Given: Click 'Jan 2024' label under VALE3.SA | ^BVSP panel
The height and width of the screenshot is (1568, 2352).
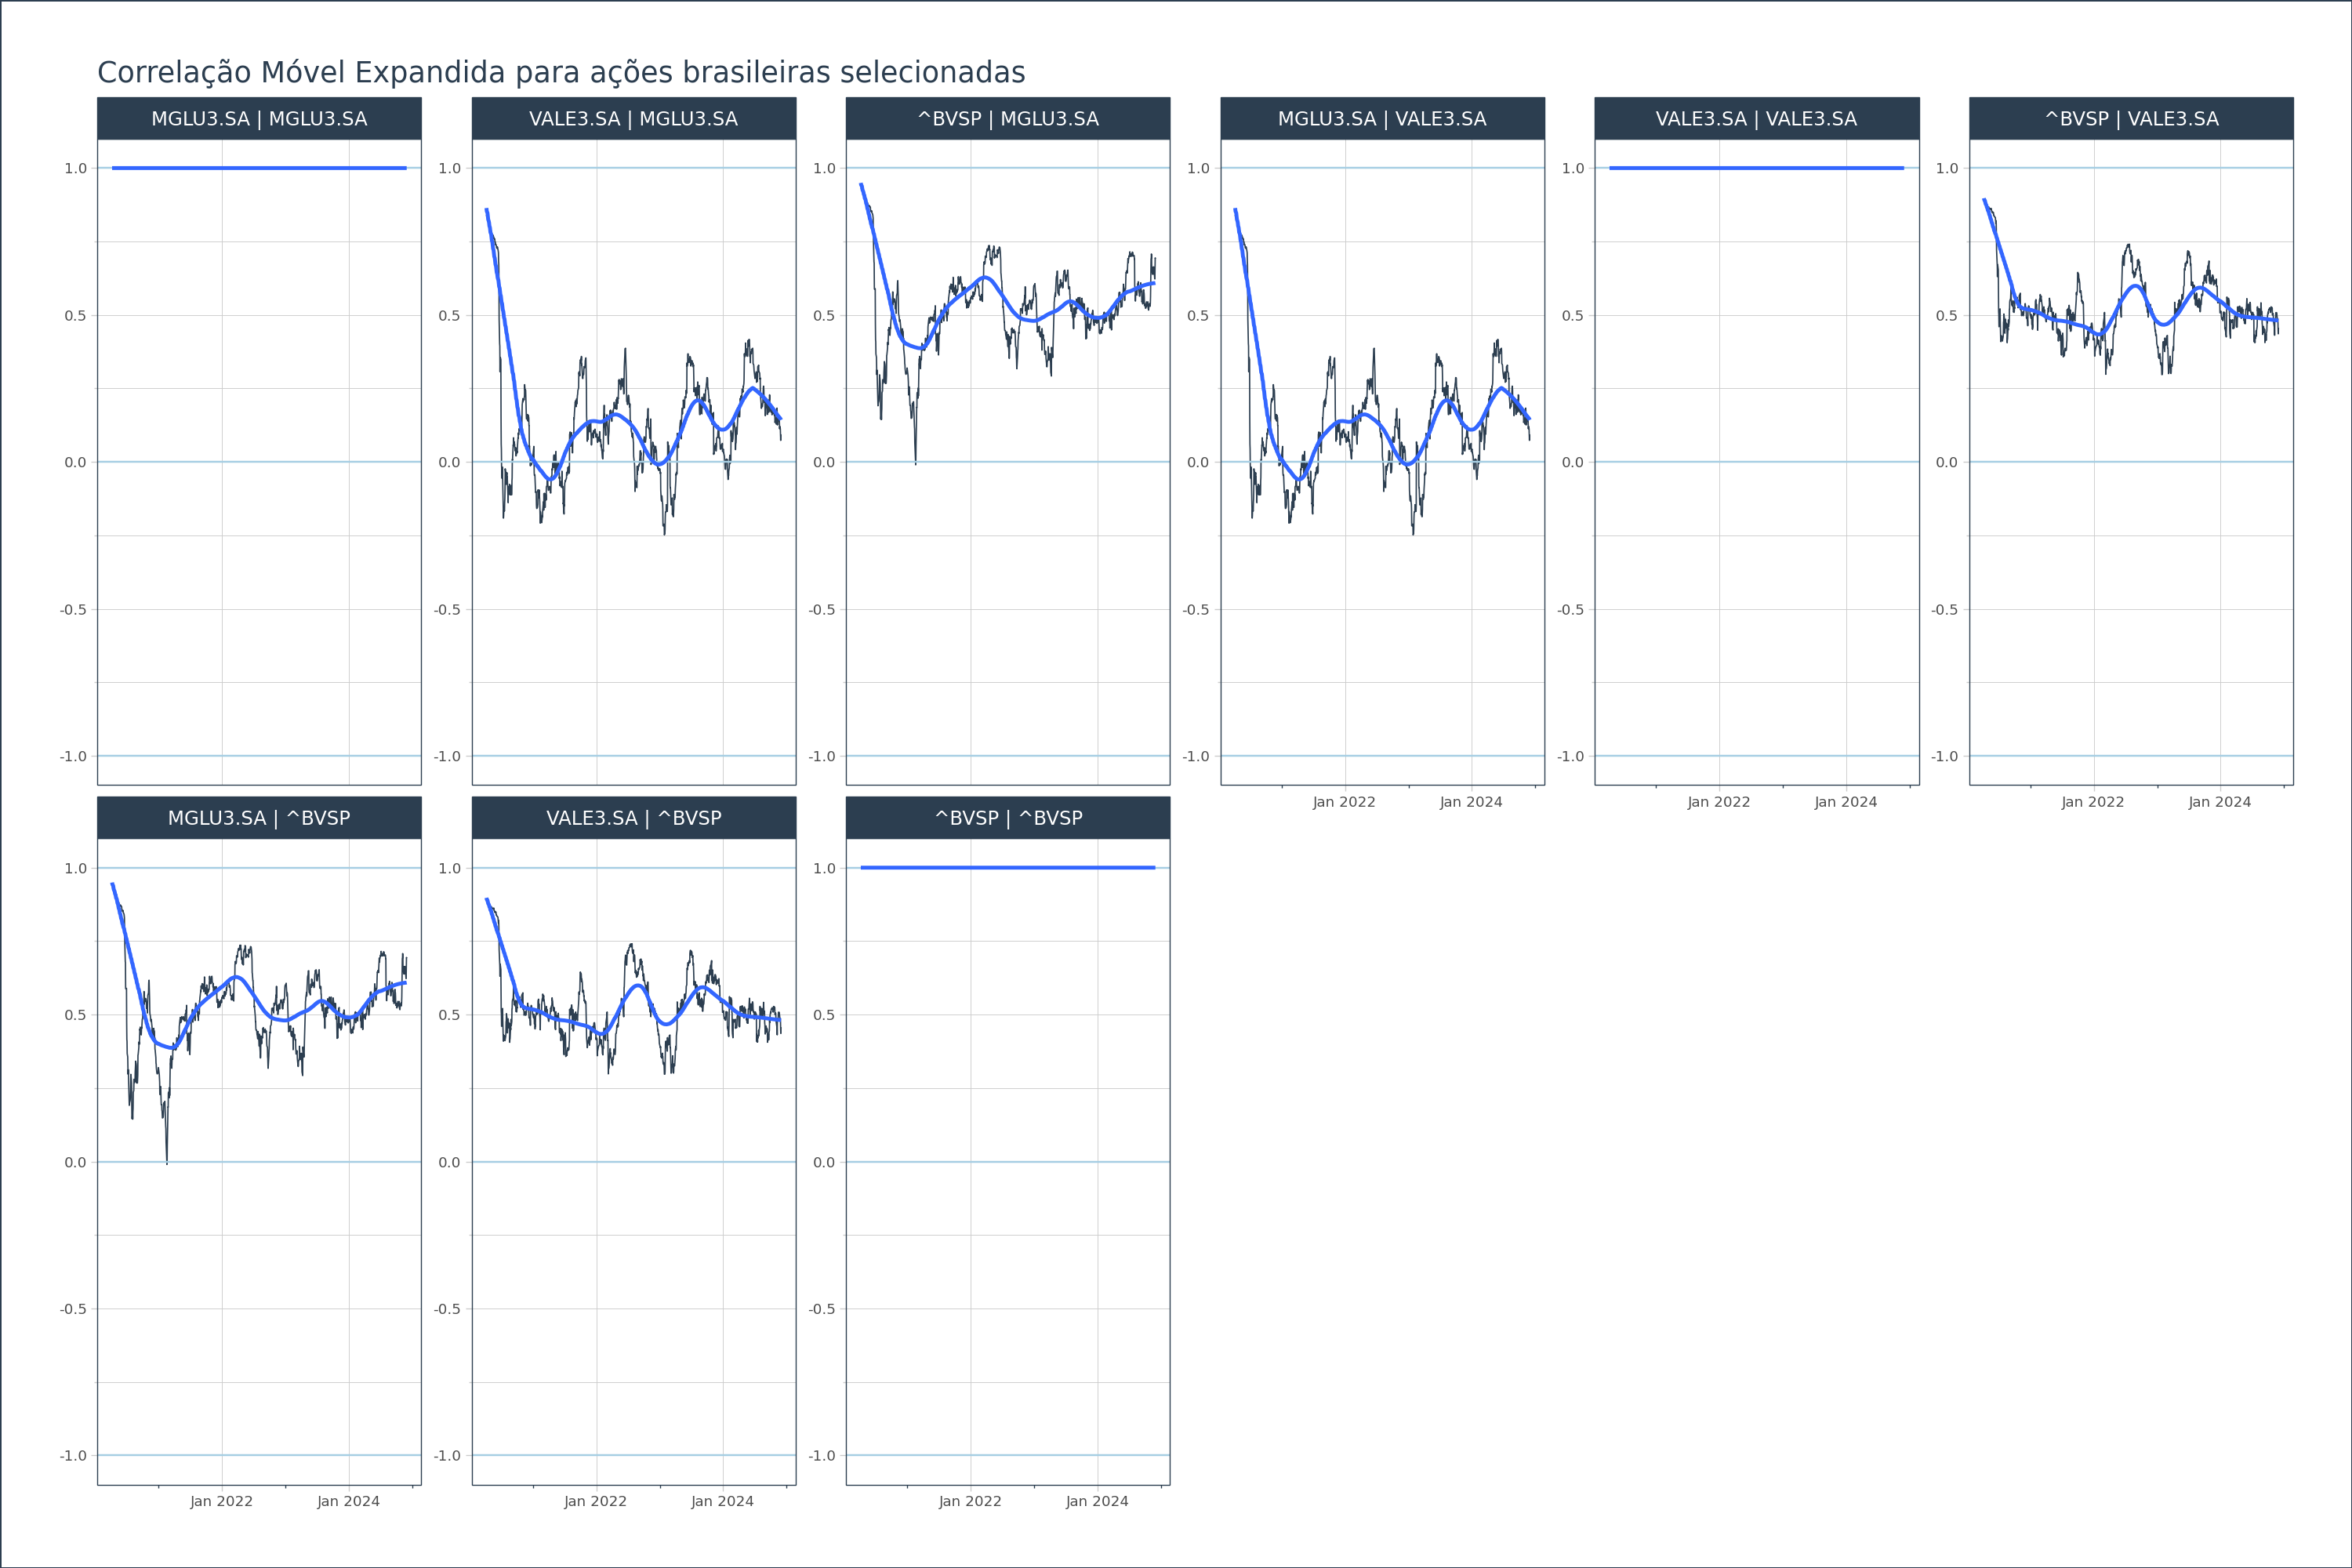Looking at the screenshot, I should pos(722,1501).
